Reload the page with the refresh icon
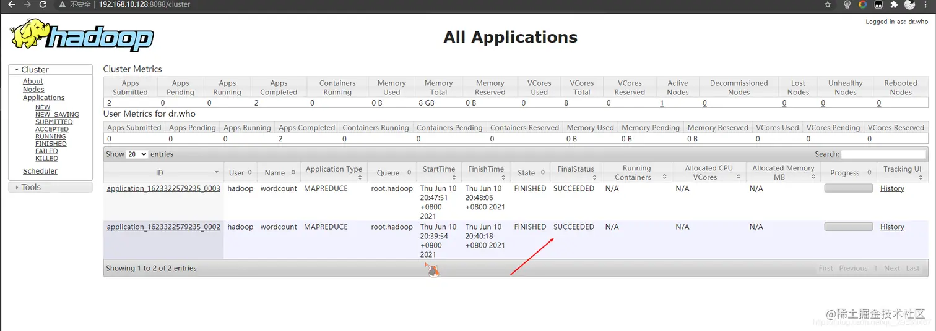The image size is (936, 331). point(43,4)
